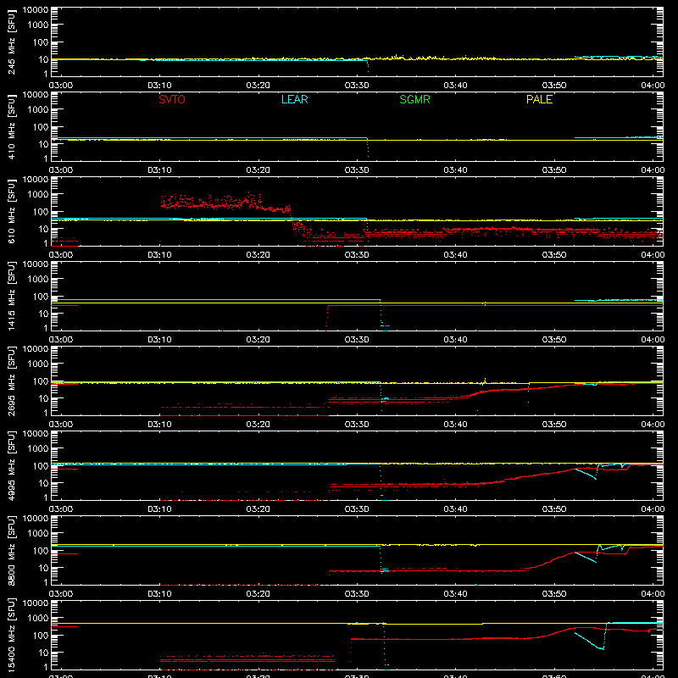Viewport: 678px width, 678px height.
Task: Select the 8800 MHz [SFU] axis title
Action: coord(11,550)
